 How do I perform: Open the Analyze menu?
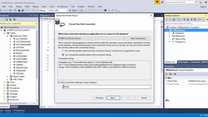click(x=81, y=6)
